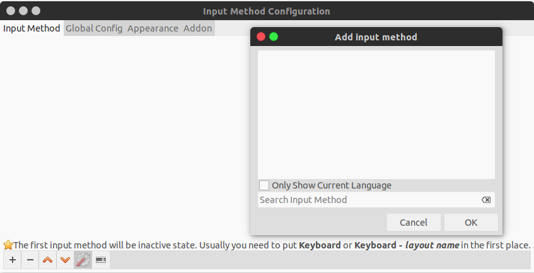Click the Add input method title bar
This screenshot has width=534, height=273.
[376, 37]
